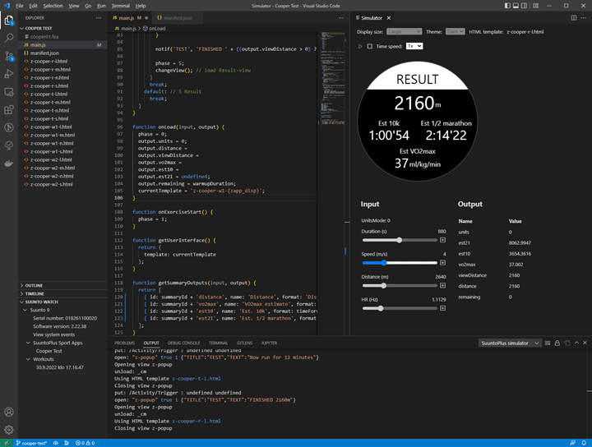Open editor group's more actions ellipsis
Image resolution: width=592 pixels, height=447 pixels.
click(x=341, y=18)
